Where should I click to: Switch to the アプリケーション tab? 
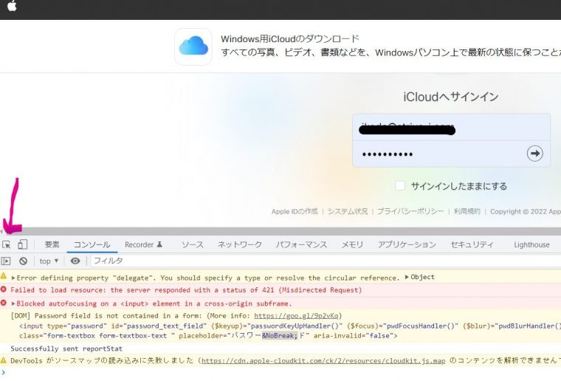[407, 244]
